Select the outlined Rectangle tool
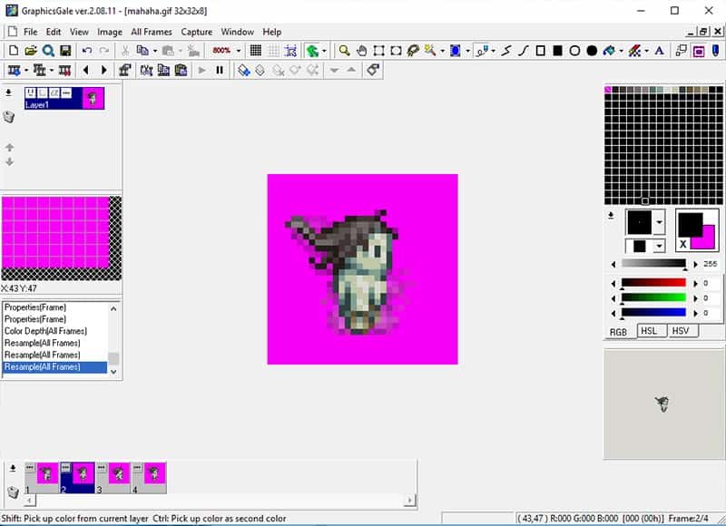The image size is (726, 526). (x=540, y=51)
